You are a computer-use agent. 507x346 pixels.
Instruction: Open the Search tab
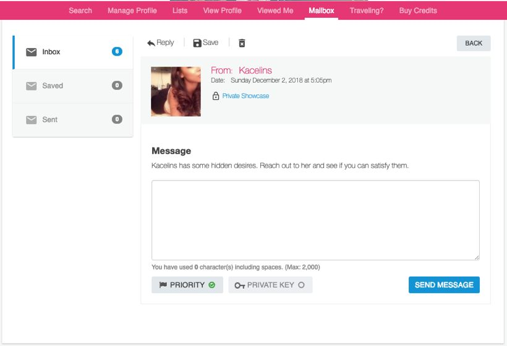pos(80,10)
